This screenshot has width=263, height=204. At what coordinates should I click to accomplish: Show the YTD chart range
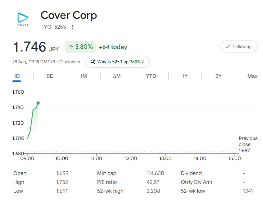point(151,76)
